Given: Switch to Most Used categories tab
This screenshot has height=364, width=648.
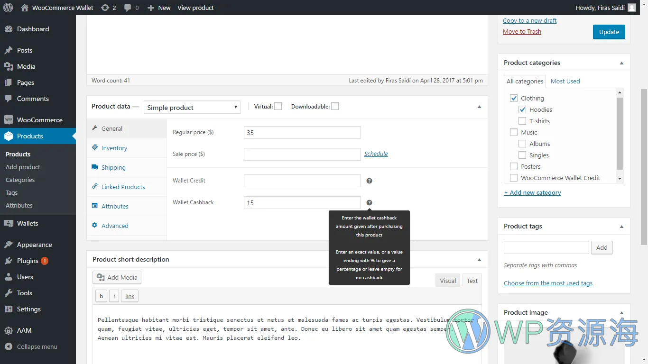Looking at the screenshot, I should coord(565,81).
